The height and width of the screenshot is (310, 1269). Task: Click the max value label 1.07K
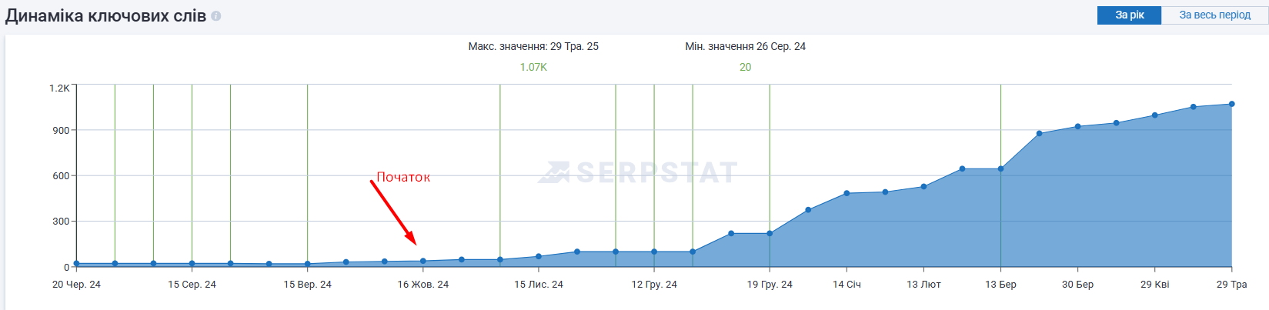[533, 67]
